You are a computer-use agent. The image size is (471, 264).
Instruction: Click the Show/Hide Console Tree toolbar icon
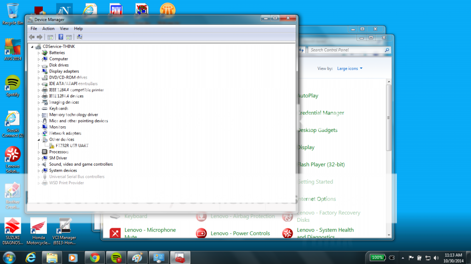[51, 37]
